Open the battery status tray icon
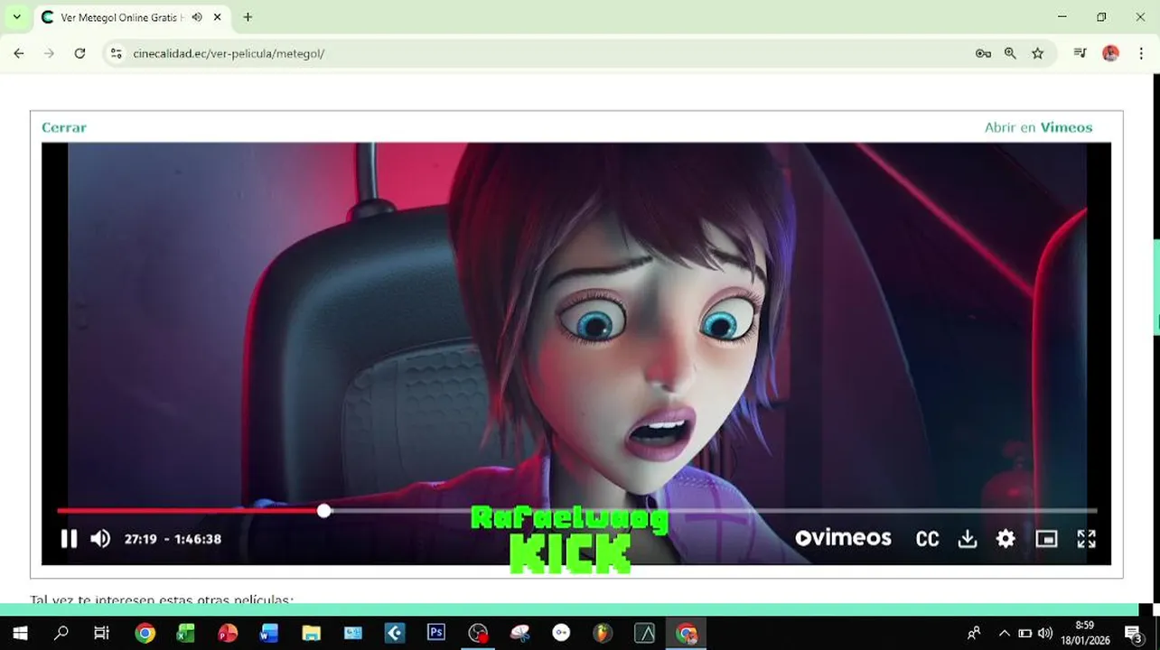This screenshot has width=1160, height=650. [1024, 634]
